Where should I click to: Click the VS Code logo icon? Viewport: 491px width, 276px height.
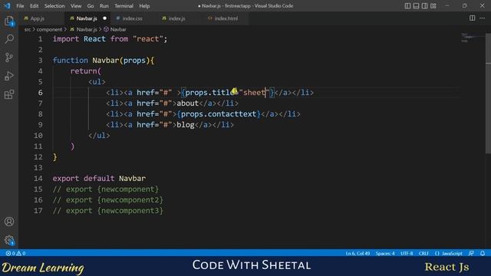tap(7, 5)
